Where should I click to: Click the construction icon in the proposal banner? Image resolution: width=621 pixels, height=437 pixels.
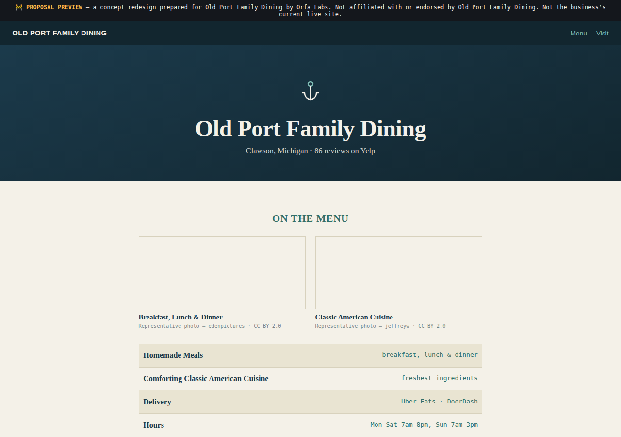coord(19,7)
